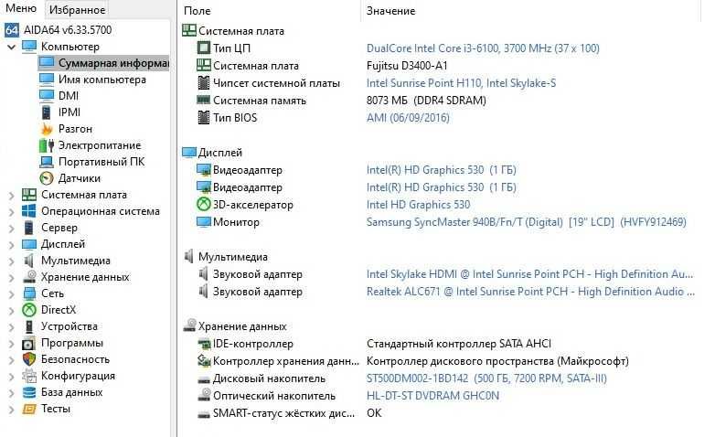Open the Intel Skylake HDMI audio link

[x=529, y=274]
